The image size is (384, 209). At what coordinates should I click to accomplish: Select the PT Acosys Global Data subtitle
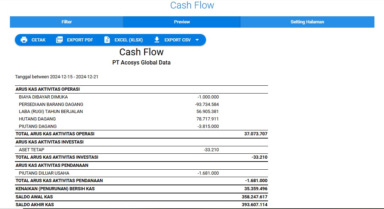click(x=141, y=63)
